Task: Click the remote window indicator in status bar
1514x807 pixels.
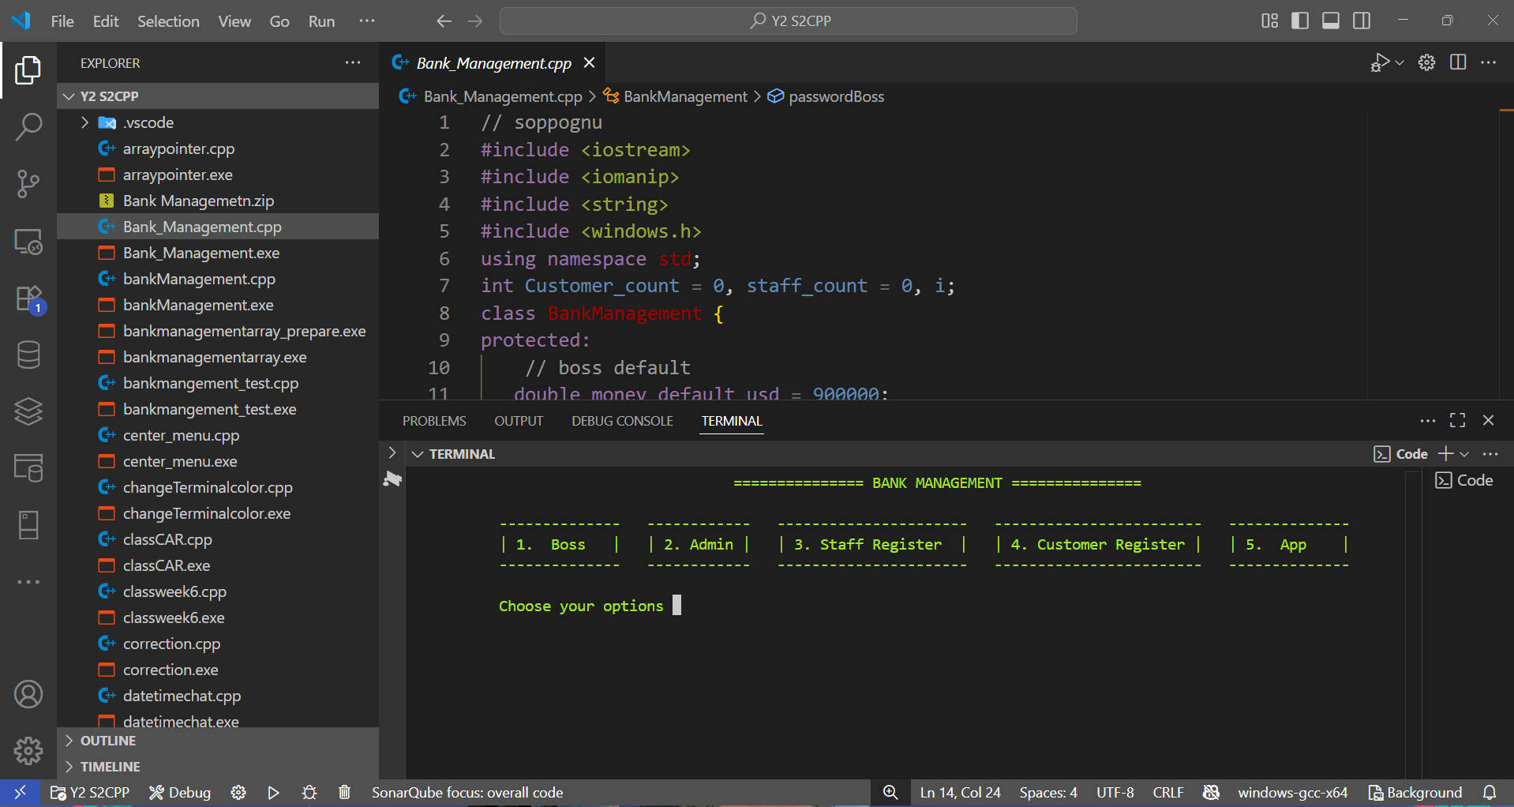Action: tap(21, 792)
